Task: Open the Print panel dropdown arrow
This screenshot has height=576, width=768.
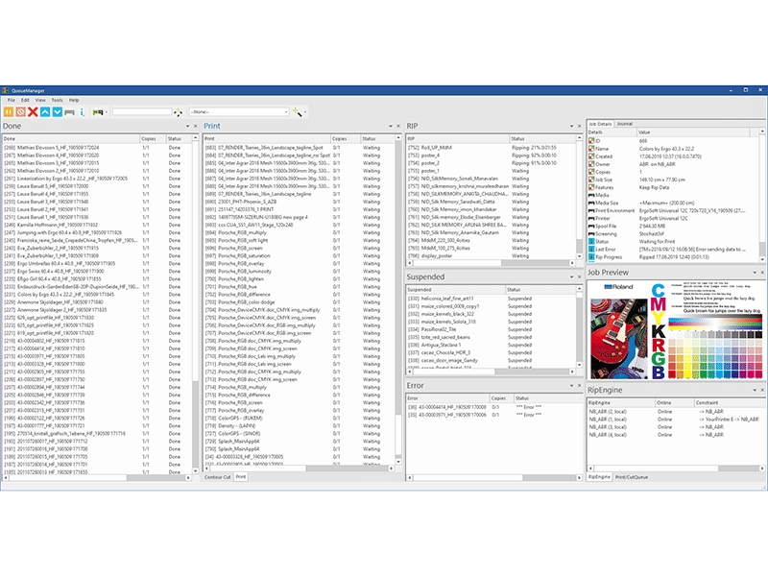Action: [x=391, y=126]
